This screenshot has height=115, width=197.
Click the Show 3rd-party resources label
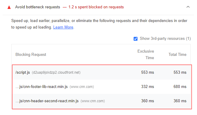click(165, 39)
